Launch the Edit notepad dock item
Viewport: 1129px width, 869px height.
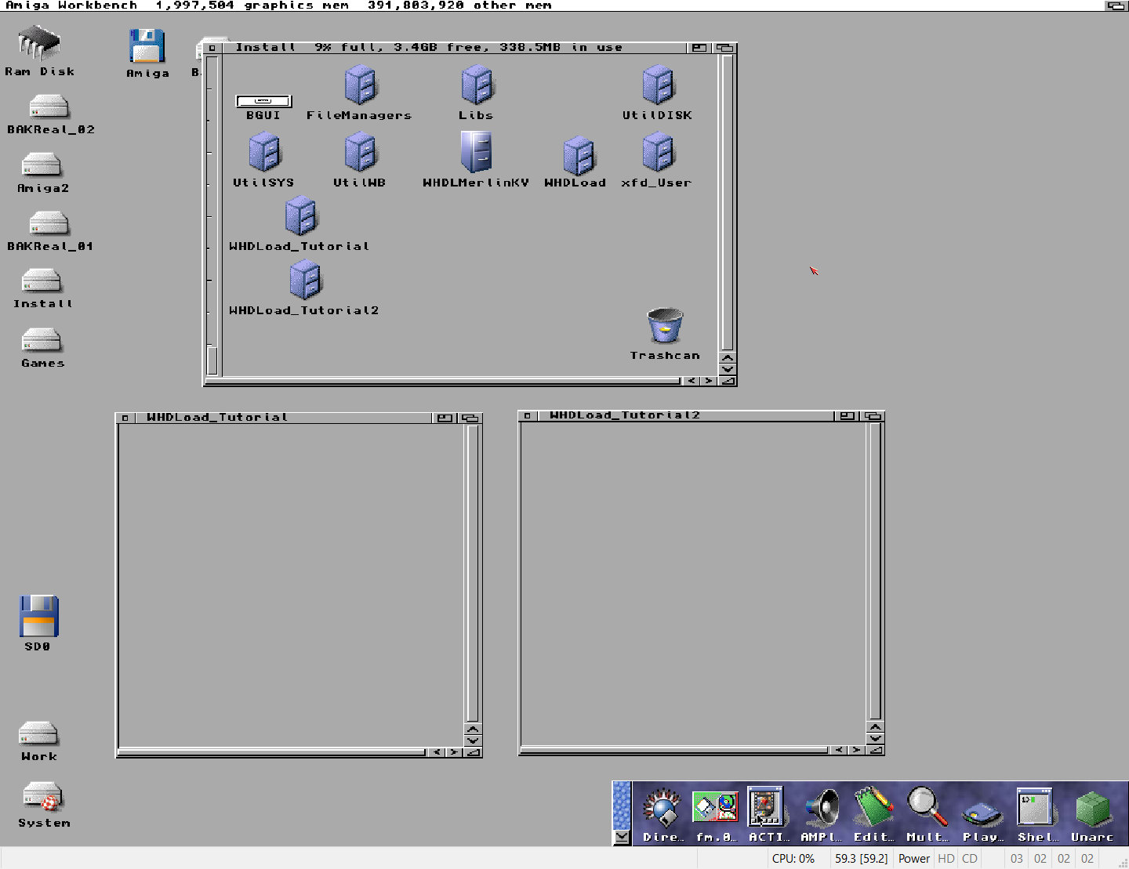(x=873, y=807)
